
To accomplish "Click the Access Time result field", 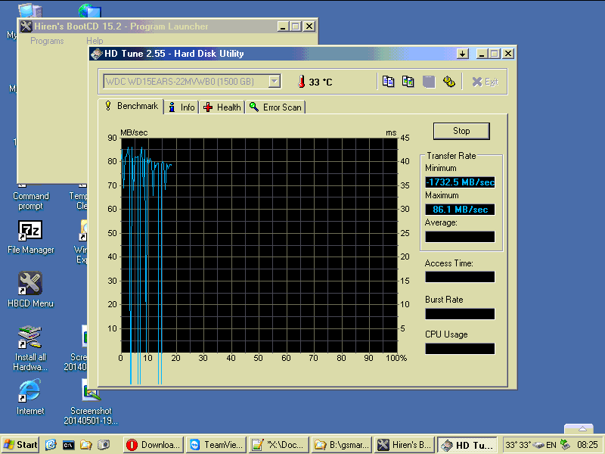I will click(460, 277).
